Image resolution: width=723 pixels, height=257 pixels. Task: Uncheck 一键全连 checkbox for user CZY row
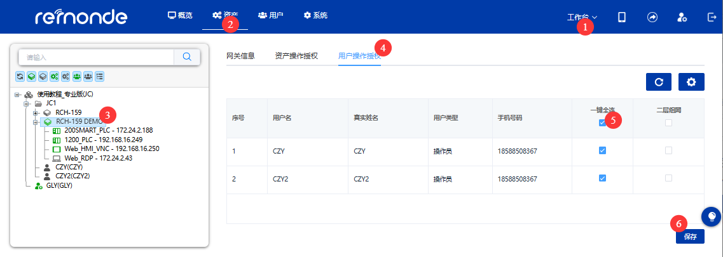click(x=602, y=150)
